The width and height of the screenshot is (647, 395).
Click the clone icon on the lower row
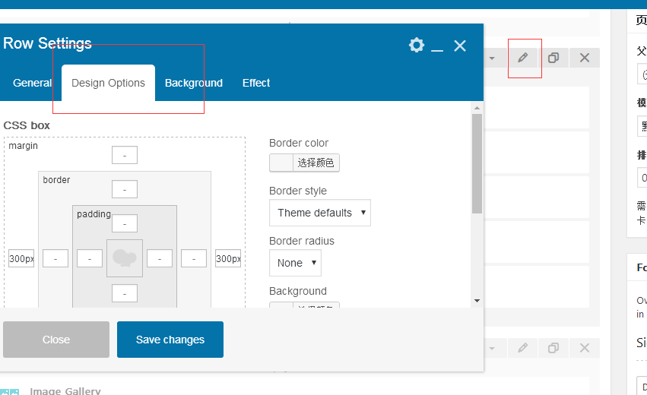553,348
